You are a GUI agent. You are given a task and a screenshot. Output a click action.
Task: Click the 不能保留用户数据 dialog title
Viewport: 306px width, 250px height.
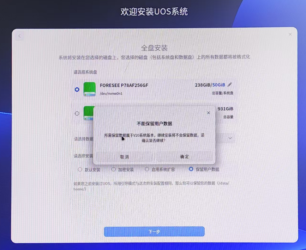point(154,124)
